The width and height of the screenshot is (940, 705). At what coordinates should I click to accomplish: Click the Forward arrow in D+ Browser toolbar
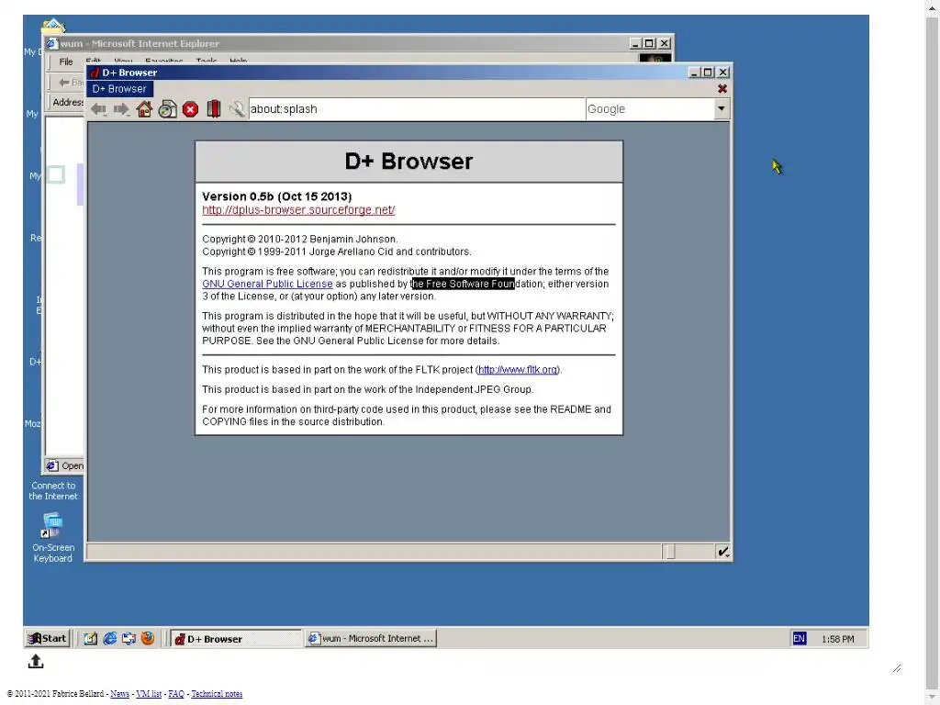coord(122,109)
